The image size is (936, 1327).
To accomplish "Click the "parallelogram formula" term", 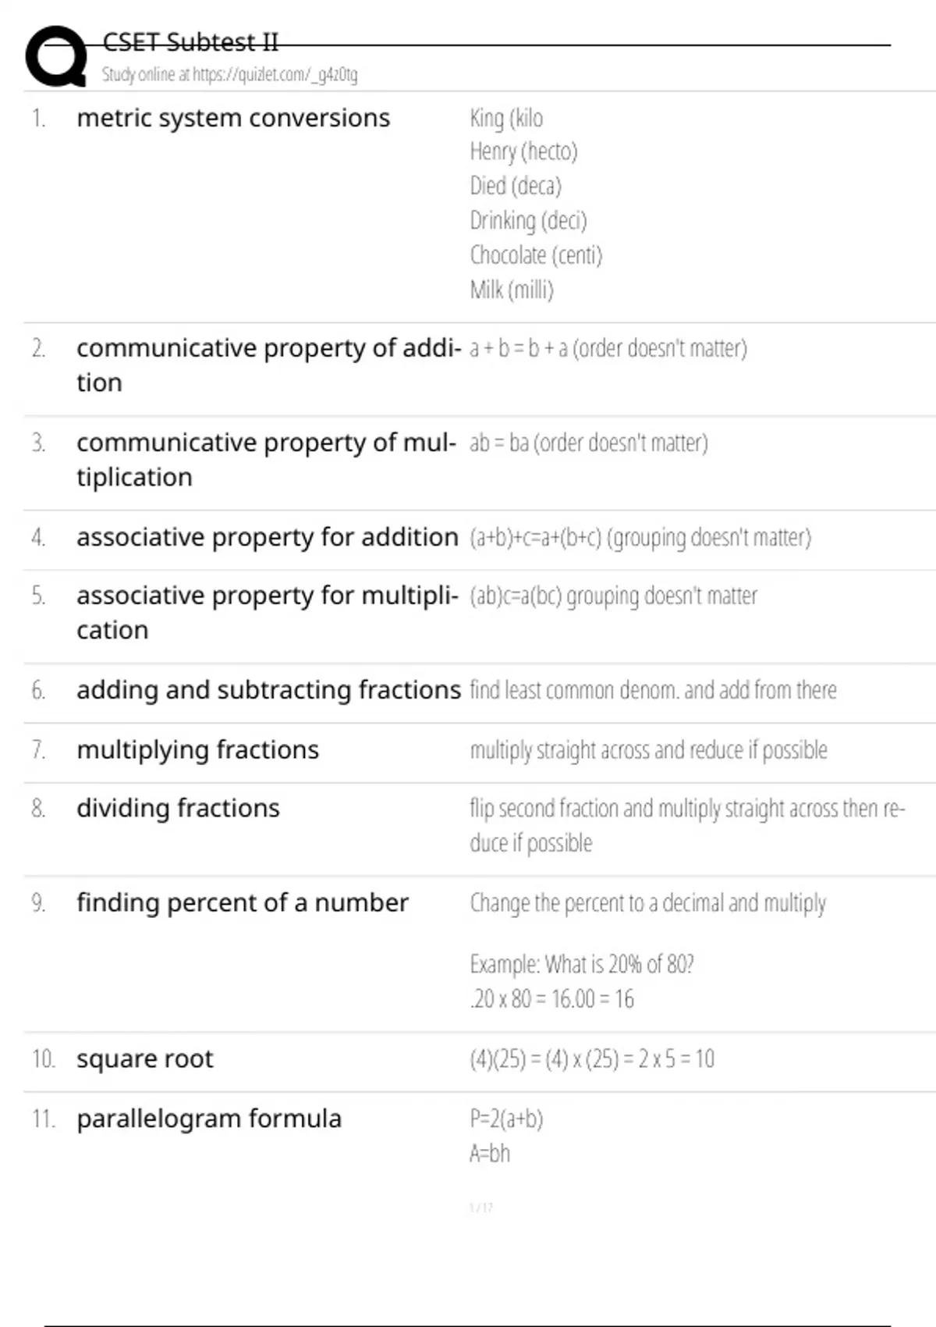I will click(x=209, y=1119).
